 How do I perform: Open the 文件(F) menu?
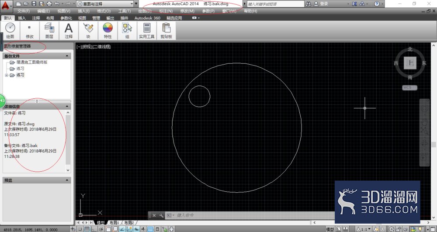pos(24,11)
